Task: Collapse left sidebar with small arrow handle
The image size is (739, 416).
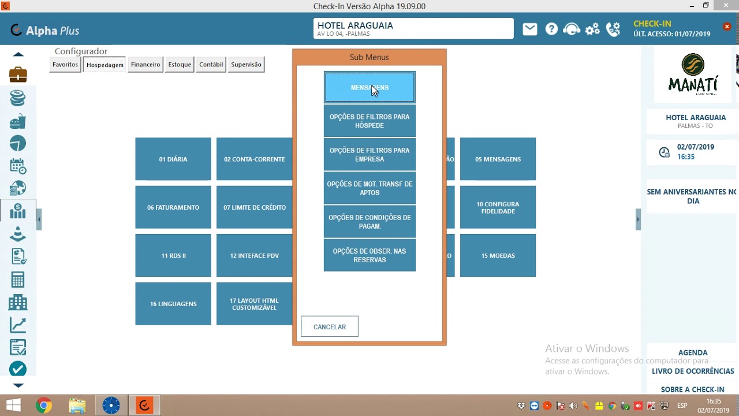Action: pos(39,220)
